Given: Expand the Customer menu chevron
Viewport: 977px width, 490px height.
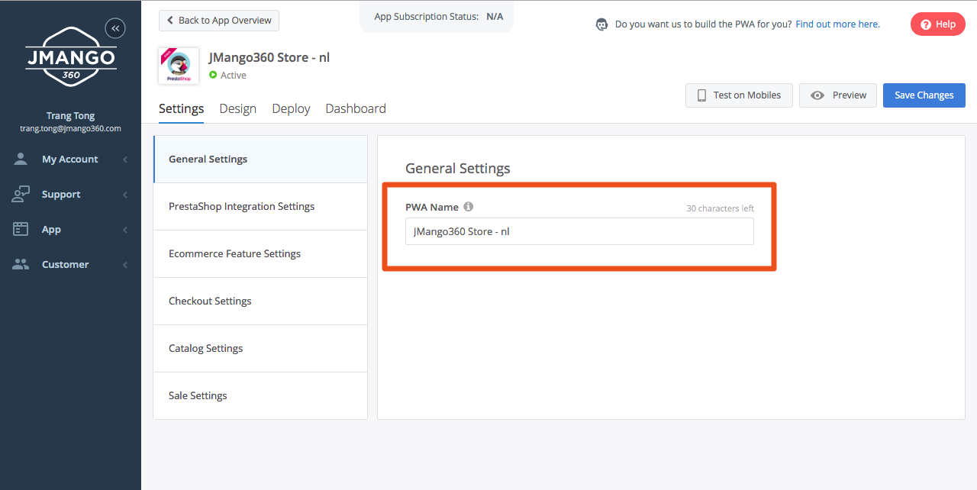Looking at the screenshot, I should point(125,265).
